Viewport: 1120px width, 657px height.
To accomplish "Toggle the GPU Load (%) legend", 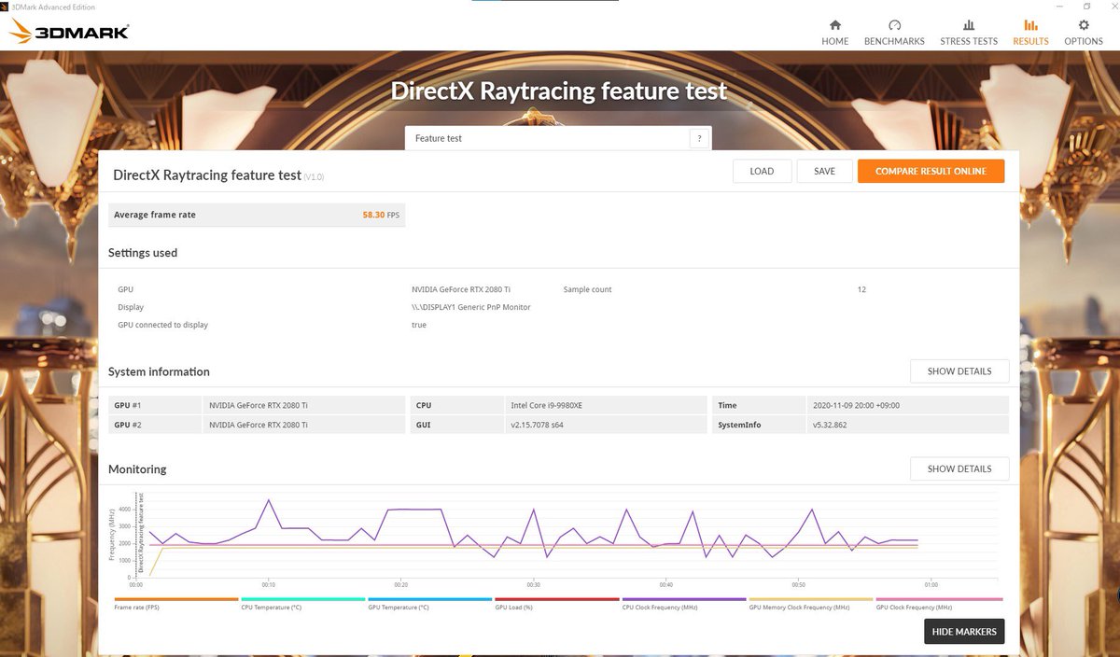I will (556, 603).
